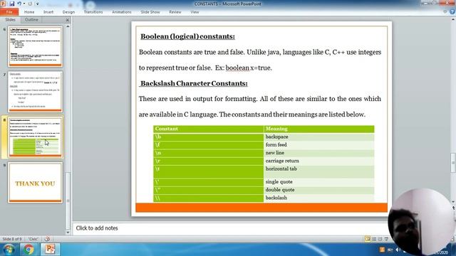Open the Review ribbon tab
Viewport: 456px width, 256px height.
click(175, 12)
